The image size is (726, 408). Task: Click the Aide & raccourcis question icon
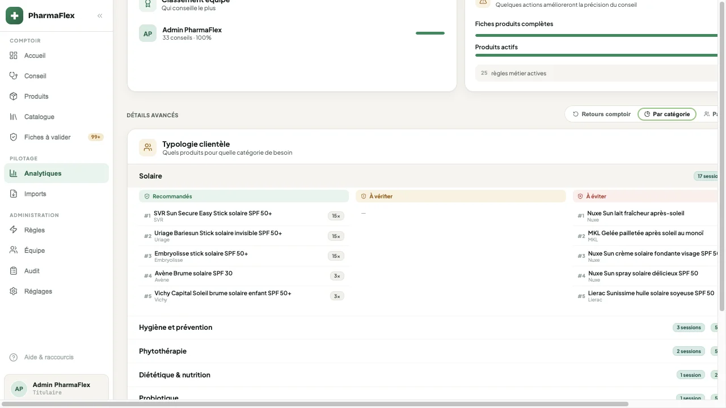point(14,358)
